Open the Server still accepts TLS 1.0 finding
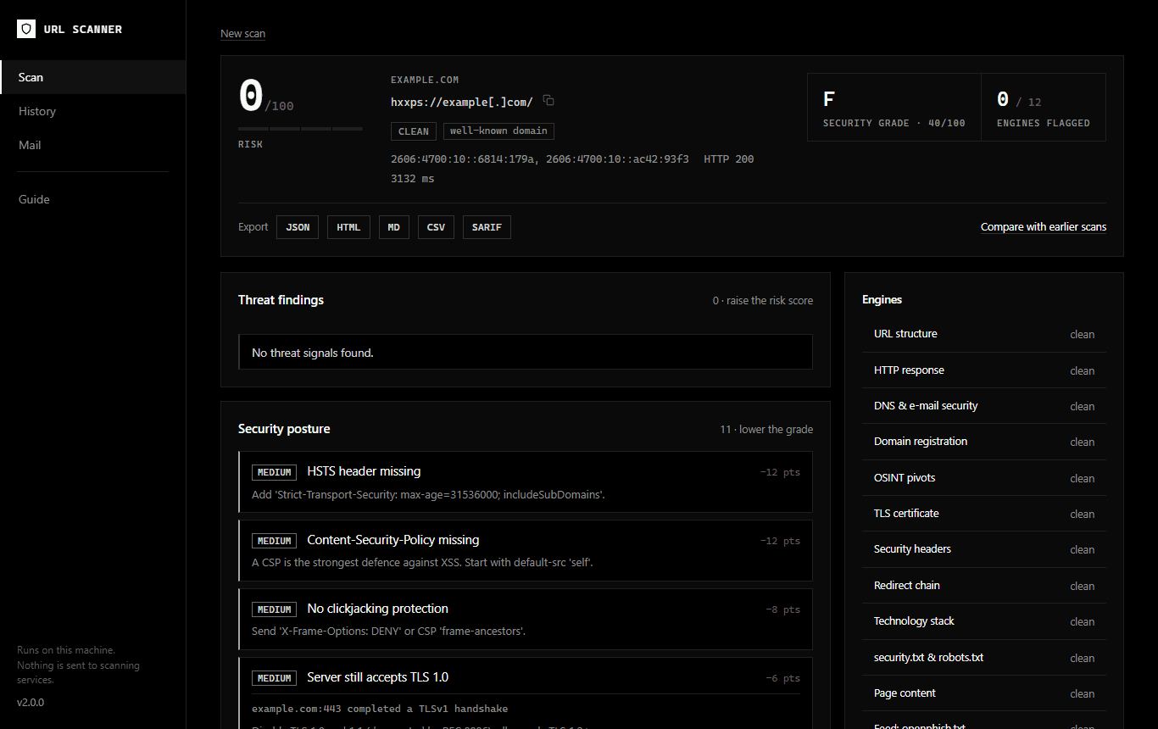The image size is (1158, 729). [526, 693]
